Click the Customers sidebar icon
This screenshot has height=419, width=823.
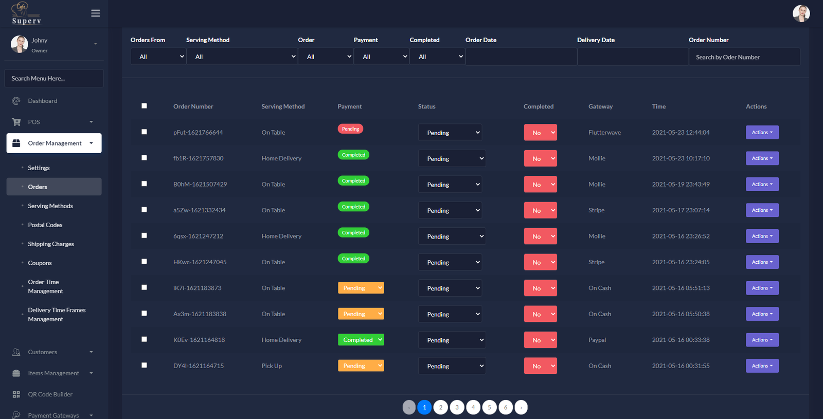(16, 352)
